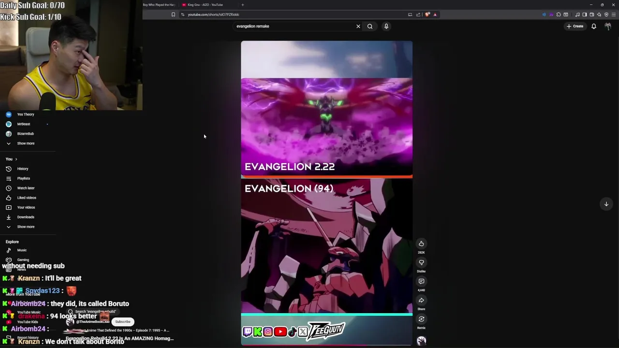Click the YouTube search magnifier button
This screenshot has height=348, width=619.
click(x=370, y=26)
